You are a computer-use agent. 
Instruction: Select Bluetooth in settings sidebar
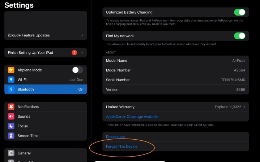coord(46,89)
